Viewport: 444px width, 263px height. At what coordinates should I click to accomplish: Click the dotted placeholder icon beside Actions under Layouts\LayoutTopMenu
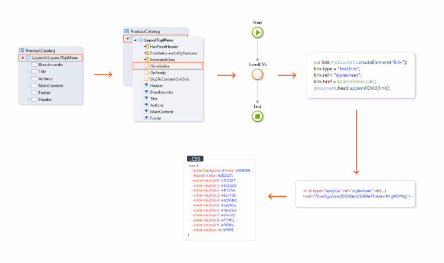[x=34, y=79]
